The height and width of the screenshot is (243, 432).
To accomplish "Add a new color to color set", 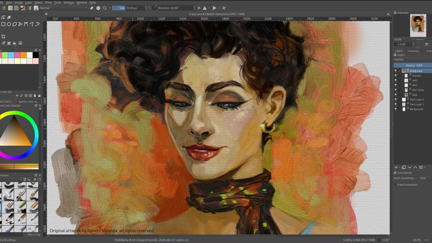I will [x=17, y=96].
